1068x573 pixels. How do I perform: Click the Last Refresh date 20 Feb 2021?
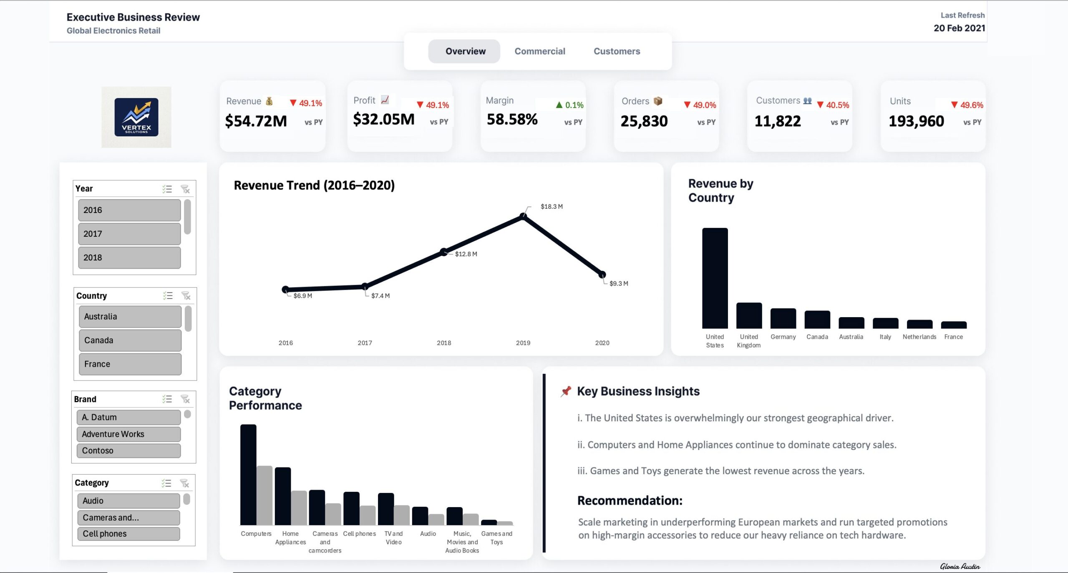point(959,28)
